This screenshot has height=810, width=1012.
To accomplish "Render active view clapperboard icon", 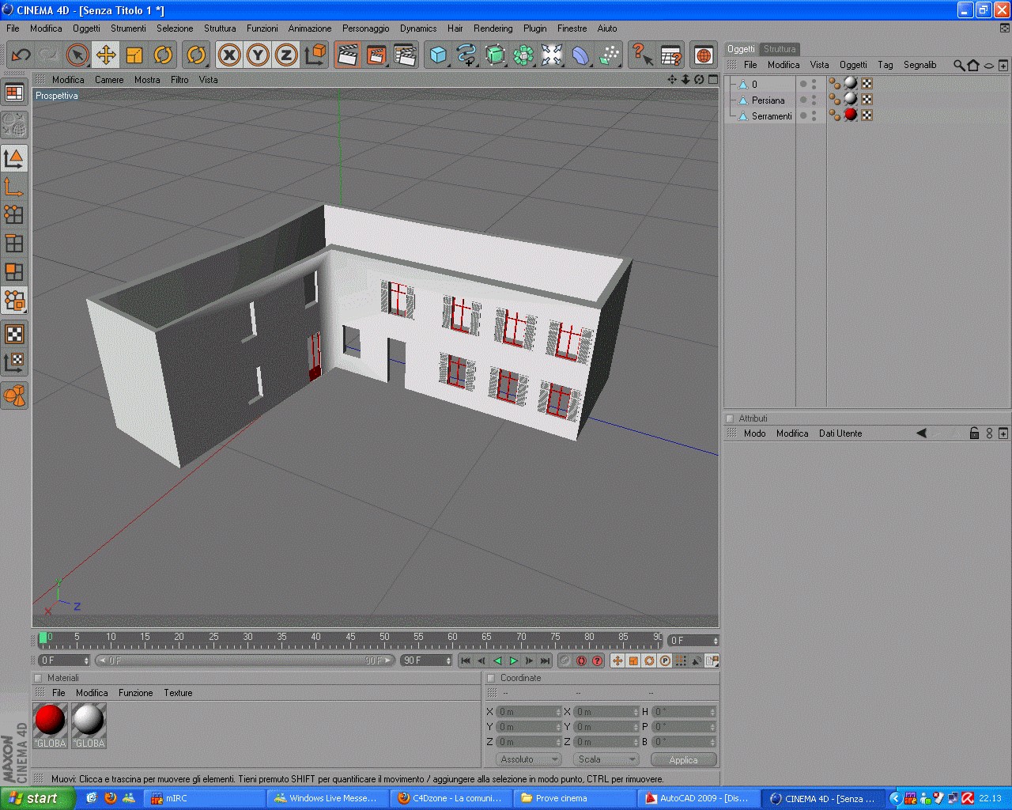I will 347,55.
